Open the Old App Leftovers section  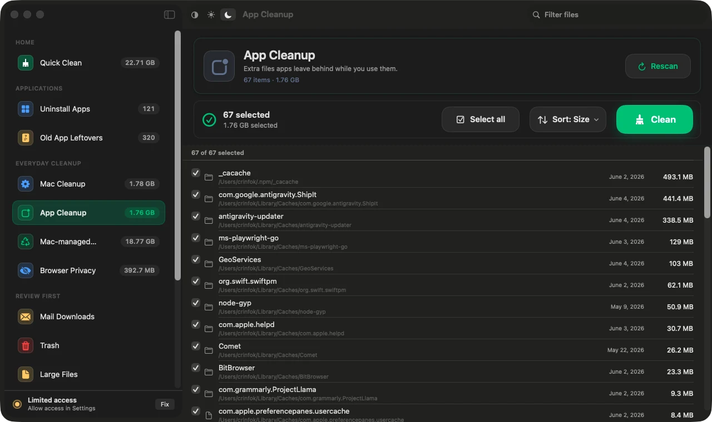click(88, 138)
